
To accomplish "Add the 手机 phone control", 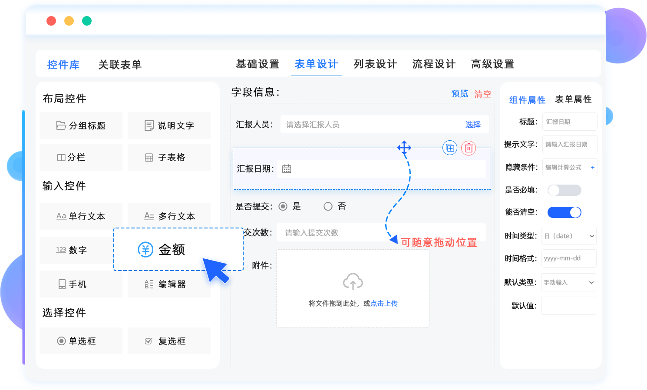I will pos(81,284).
